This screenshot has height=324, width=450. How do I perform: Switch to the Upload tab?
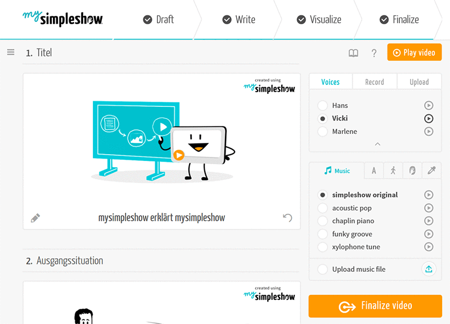click(x=419, y=82)
